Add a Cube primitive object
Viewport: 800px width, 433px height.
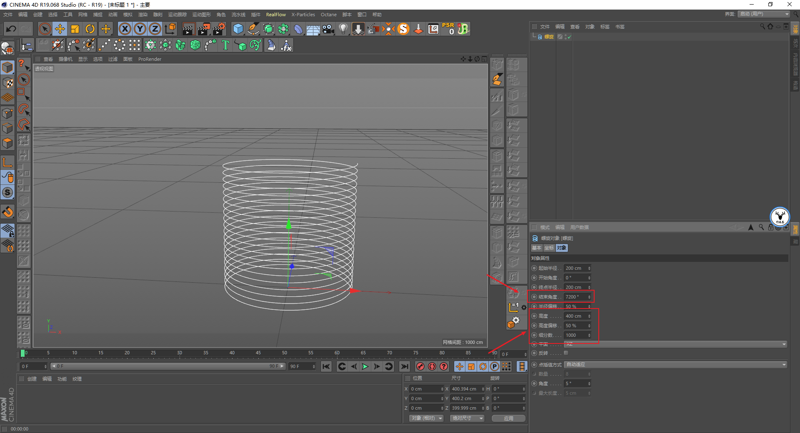[238, 29]
